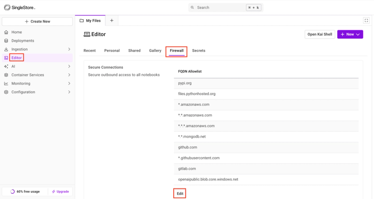Click the Ingestion download icon

6,49
